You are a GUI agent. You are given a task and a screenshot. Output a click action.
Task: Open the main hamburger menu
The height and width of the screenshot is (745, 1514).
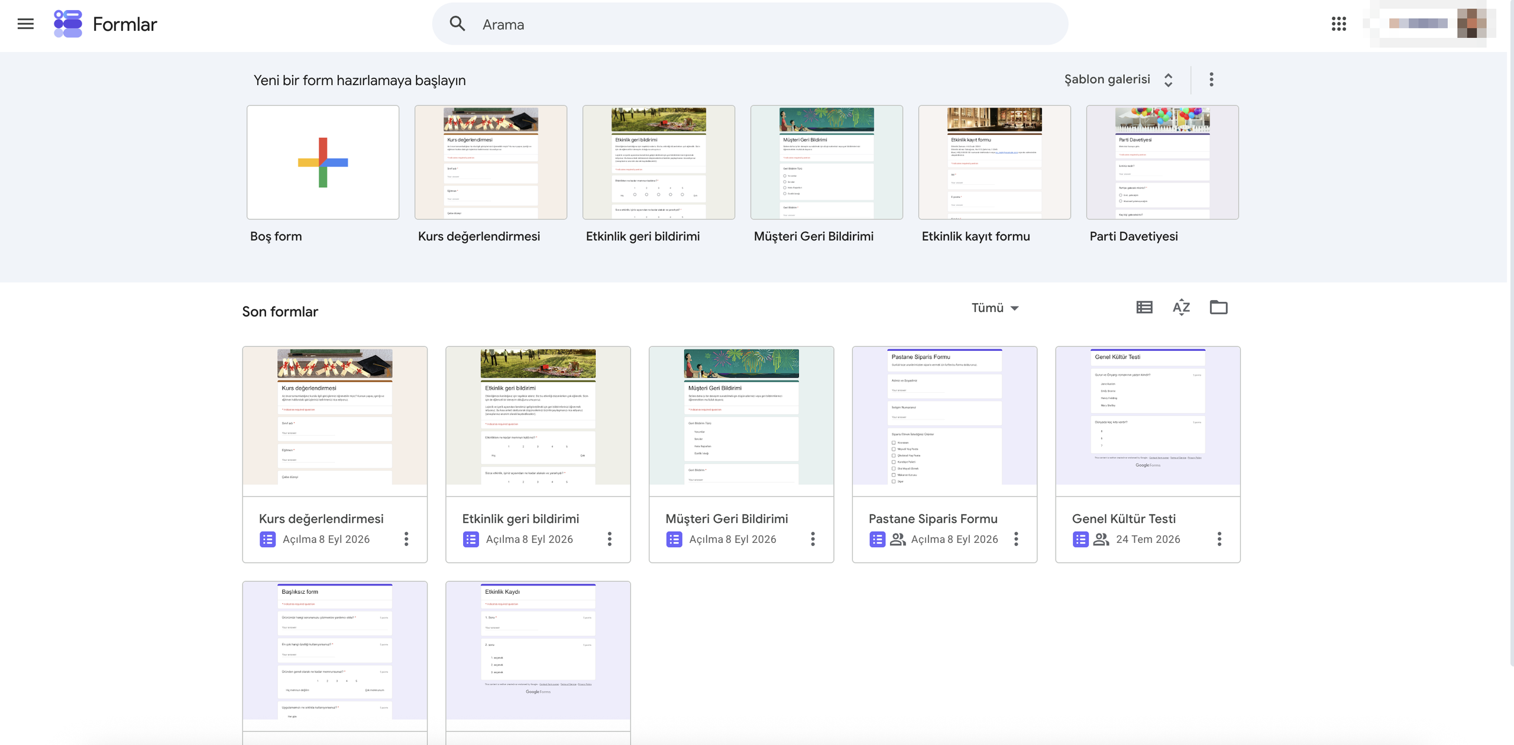pos(25,24)
